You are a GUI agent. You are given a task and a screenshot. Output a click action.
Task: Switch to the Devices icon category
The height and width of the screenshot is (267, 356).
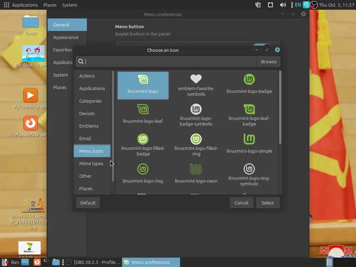(x=92, y=113)
